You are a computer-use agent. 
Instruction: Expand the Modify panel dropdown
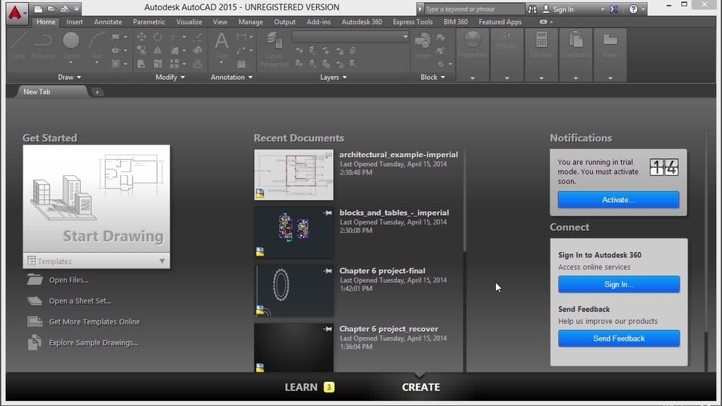pyautogui.click(x=170, y=77)
